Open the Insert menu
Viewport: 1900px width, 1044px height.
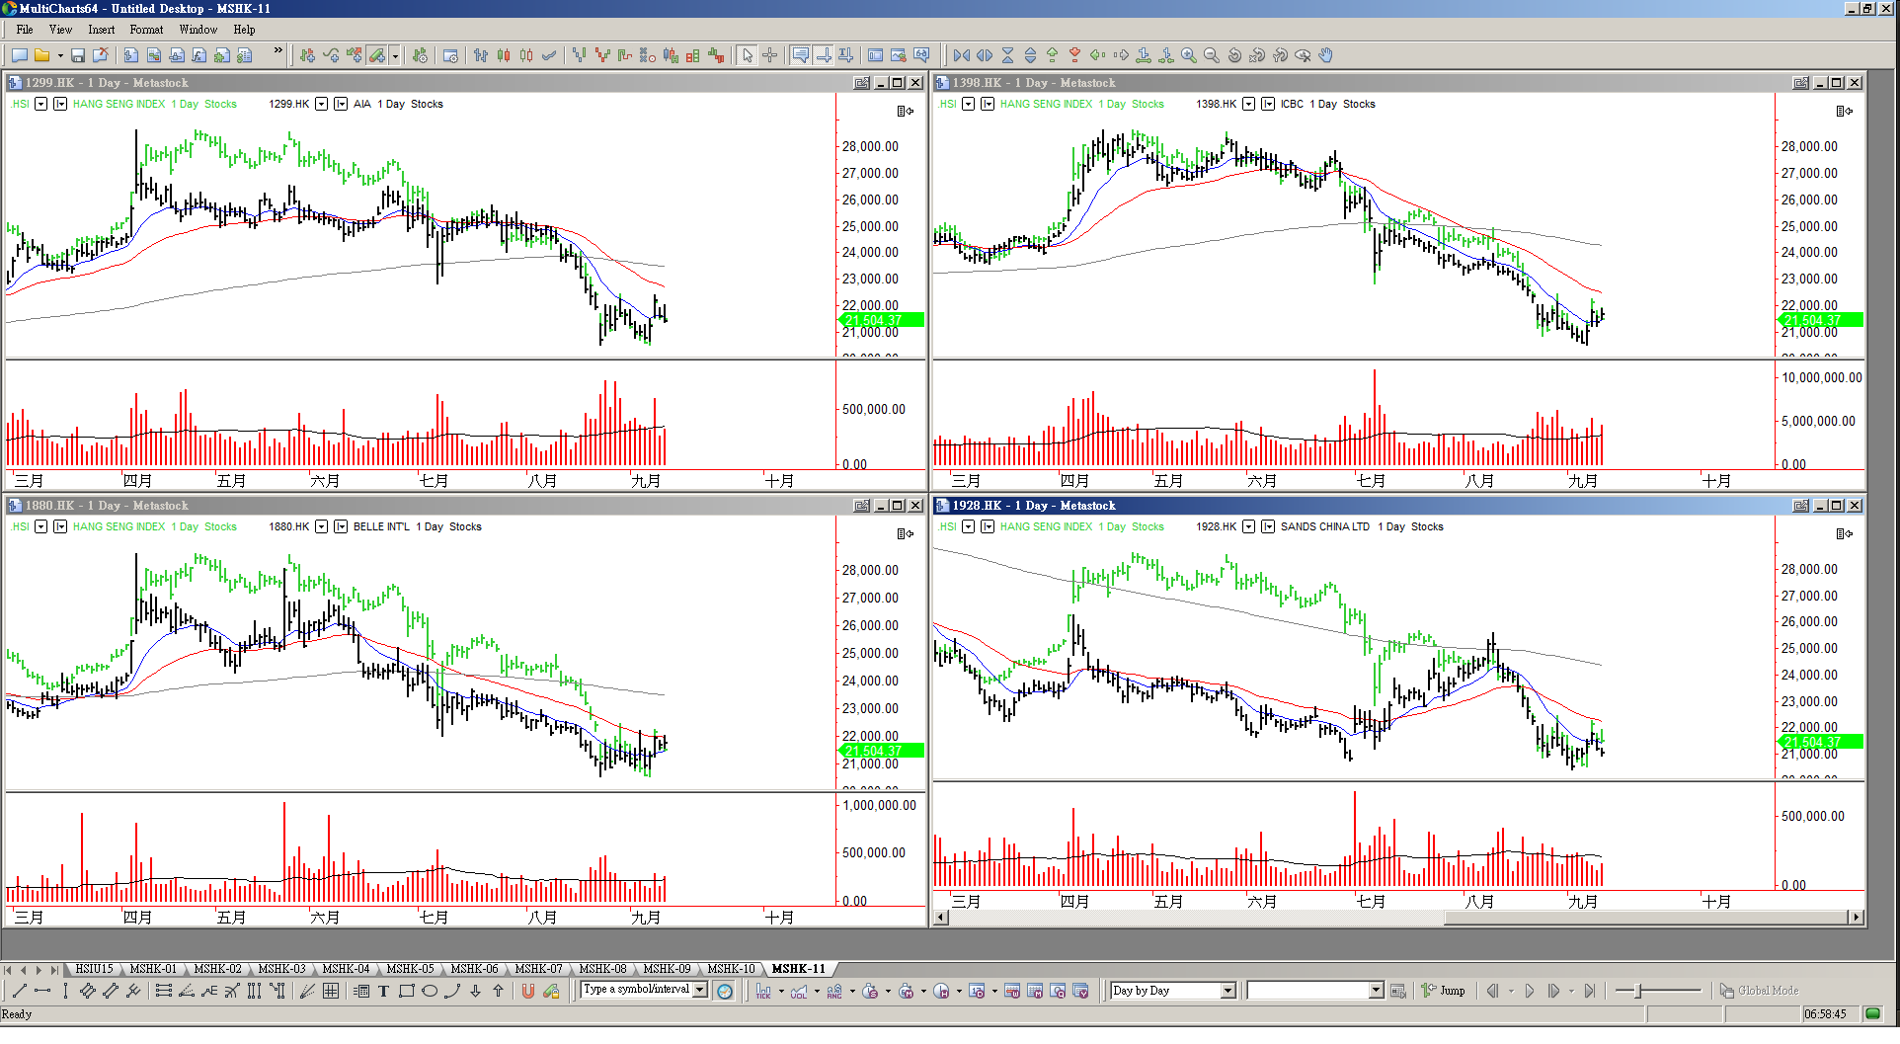point(101,30)
